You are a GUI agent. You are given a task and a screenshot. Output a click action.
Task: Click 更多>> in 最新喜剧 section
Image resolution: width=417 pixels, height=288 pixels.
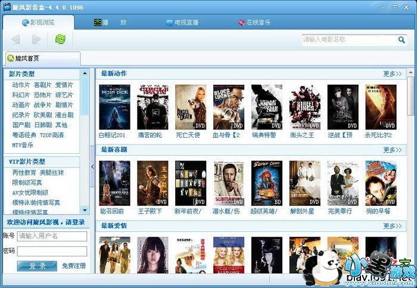pyautogui.click(x=392, y=150)
